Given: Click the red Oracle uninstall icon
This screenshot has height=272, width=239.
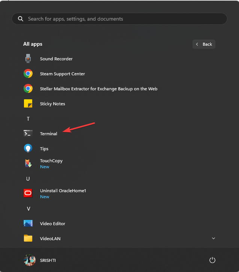Looking at the screenshot, I should click(28, 193).
